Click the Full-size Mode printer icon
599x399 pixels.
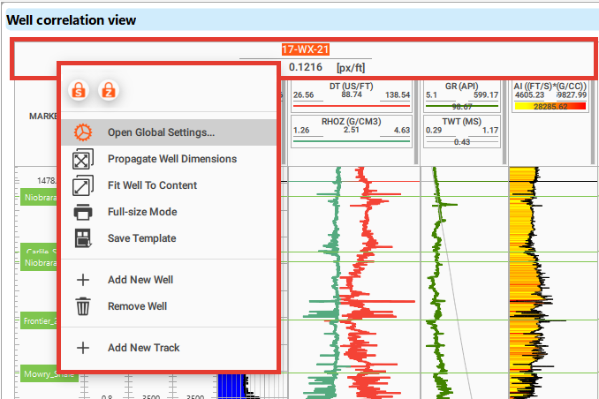click(x=83, y=212)
